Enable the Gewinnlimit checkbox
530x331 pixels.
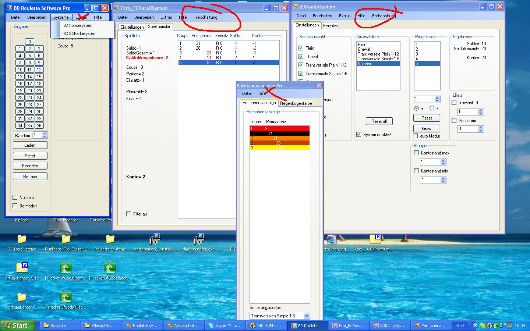(454, 103)
